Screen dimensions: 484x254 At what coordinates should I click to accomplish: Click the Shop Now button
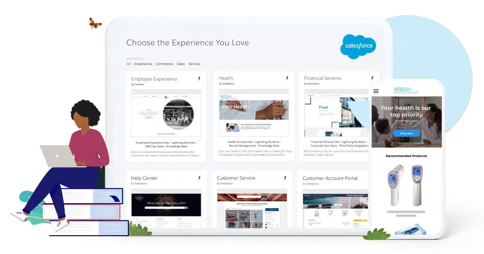407,133
